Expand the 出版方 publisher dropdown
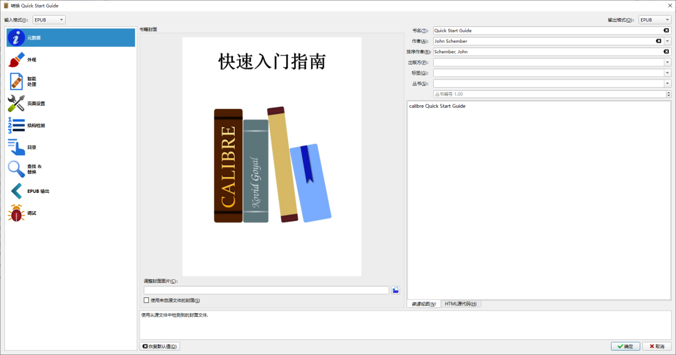676x355 pixels. click(667, 62)
